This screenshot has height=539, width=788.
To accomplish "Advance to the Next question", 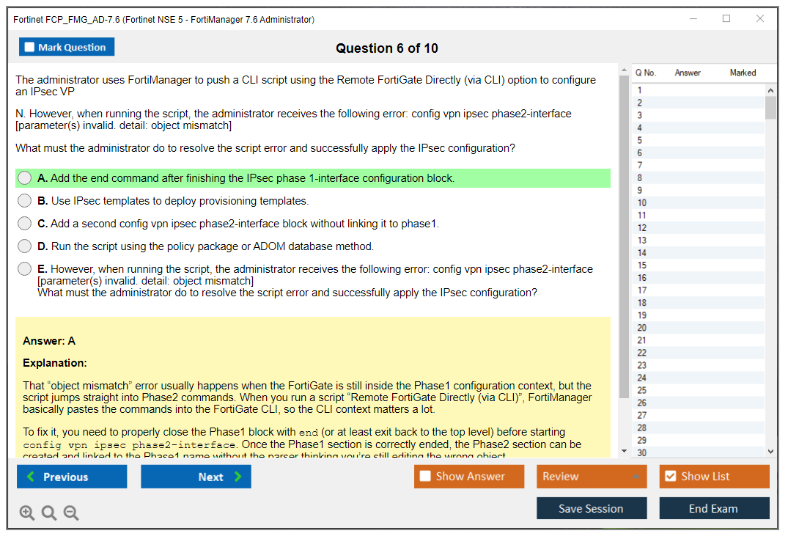I will [x=196, y=476].
